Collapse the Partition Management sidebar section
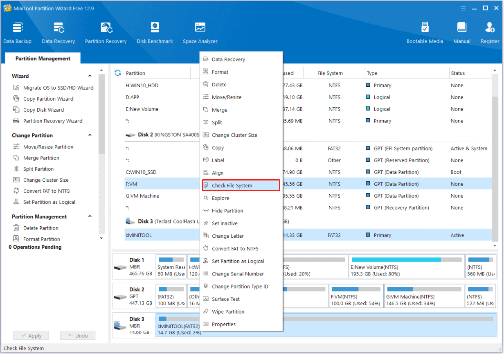Screen dimensions: 504x354 [x=90, y=217]
